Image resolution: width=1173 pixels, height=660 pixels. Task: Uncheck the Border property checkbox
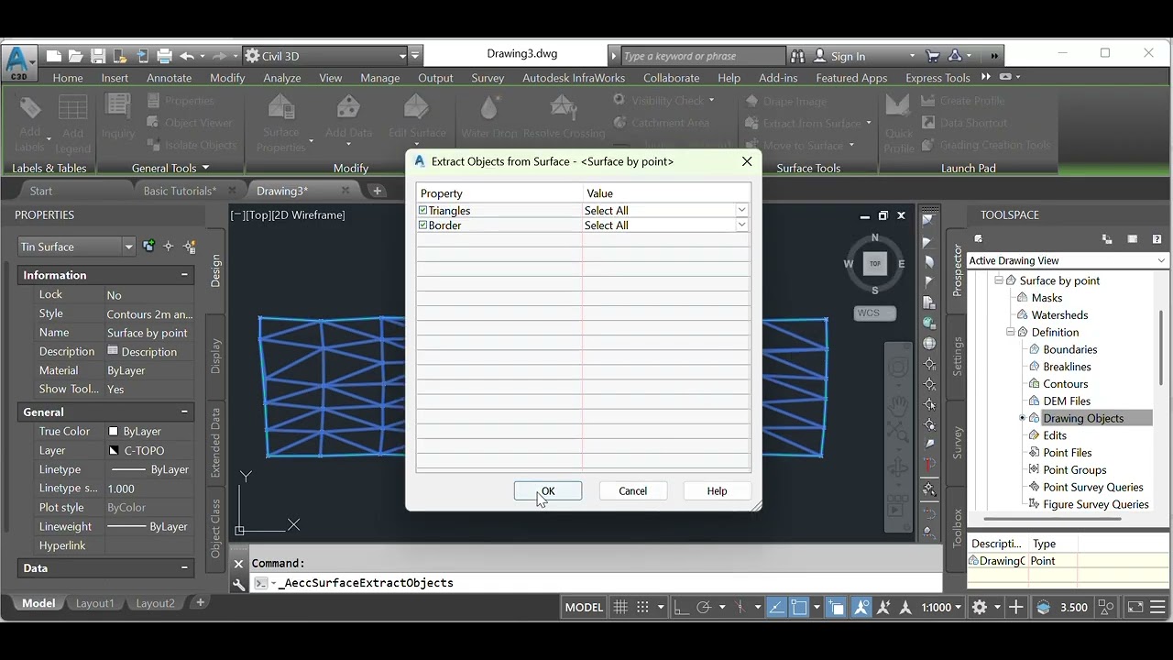click(x=422, y=225)
